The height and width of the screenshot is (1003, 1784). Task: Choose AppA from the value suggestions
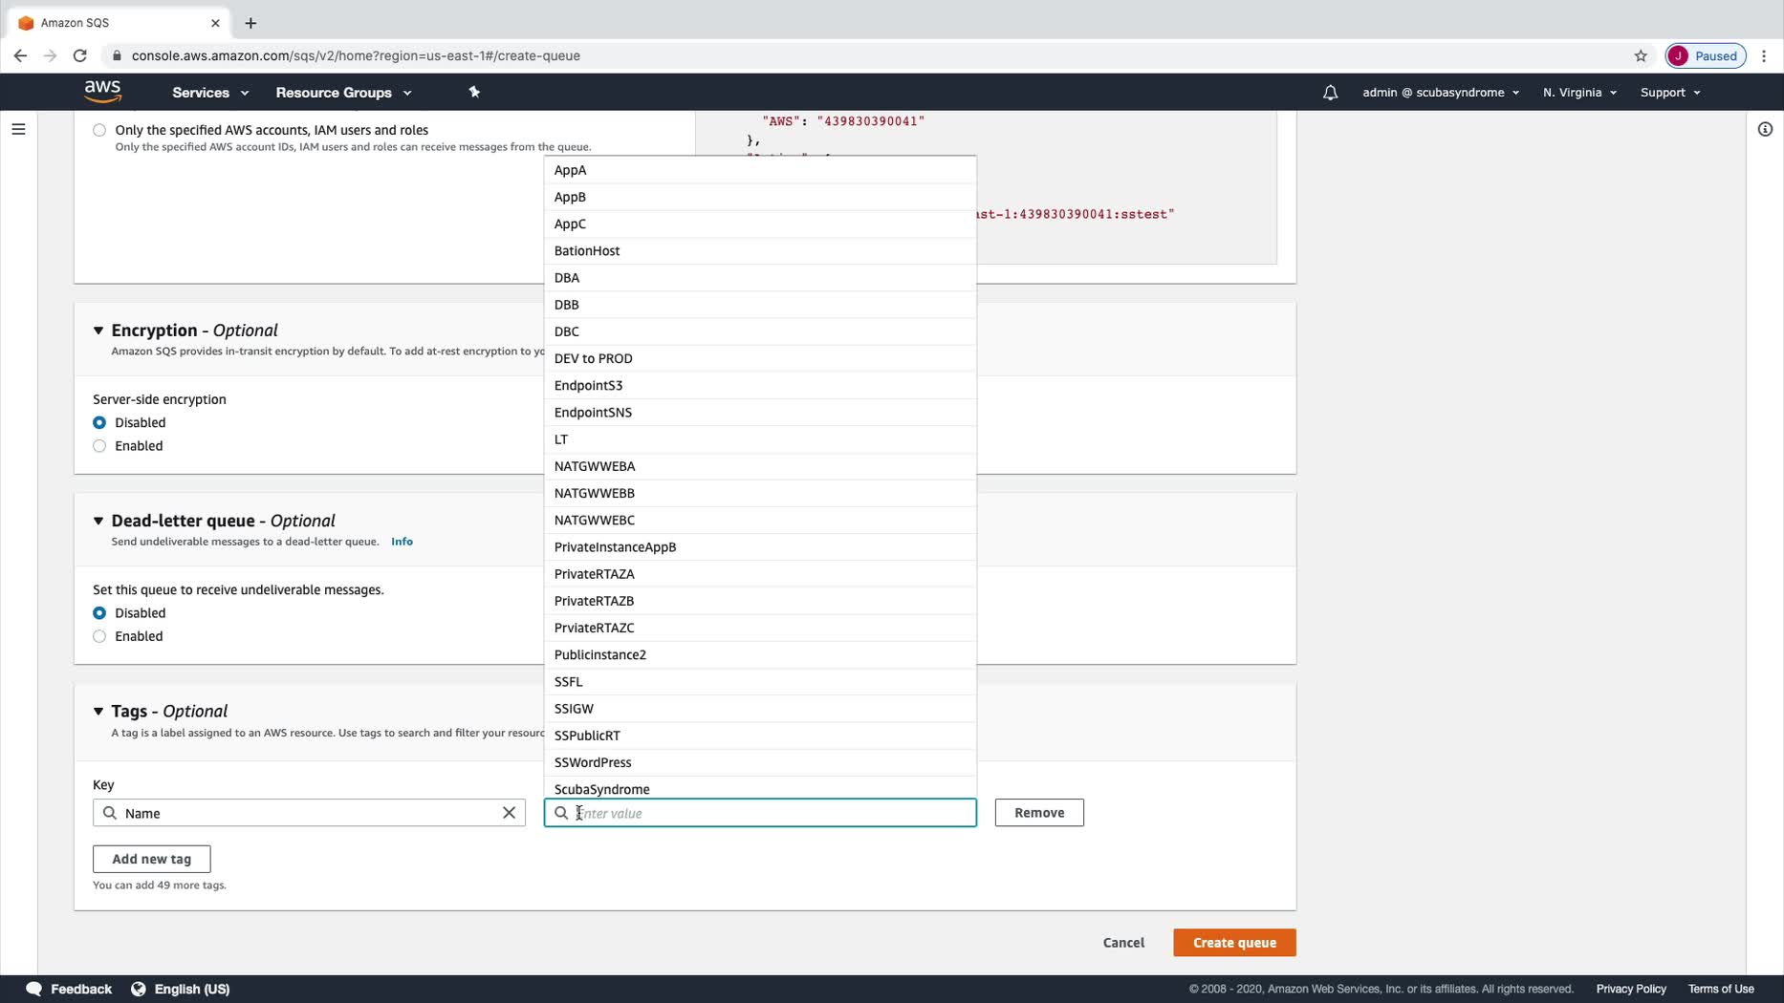(x=760, y=170)
